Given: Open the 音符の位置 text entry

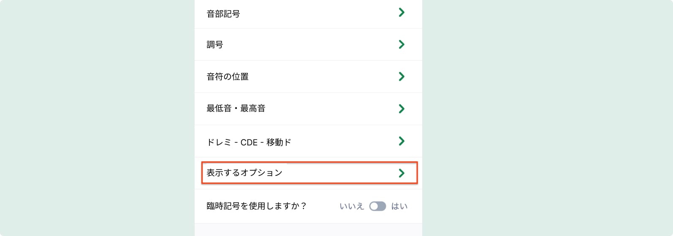Looking at the screenshot, I should (x=228, y=77).
